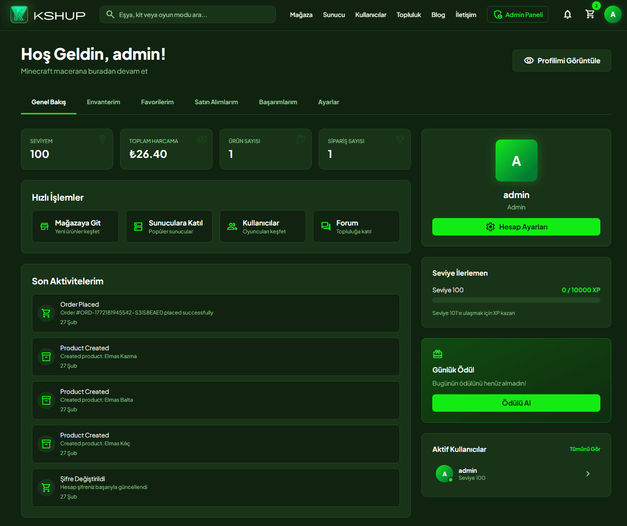Click the Mağazaya Git quick action
Image resolution: width=627 pixels, height=526 pixels.
click(75, 226)
